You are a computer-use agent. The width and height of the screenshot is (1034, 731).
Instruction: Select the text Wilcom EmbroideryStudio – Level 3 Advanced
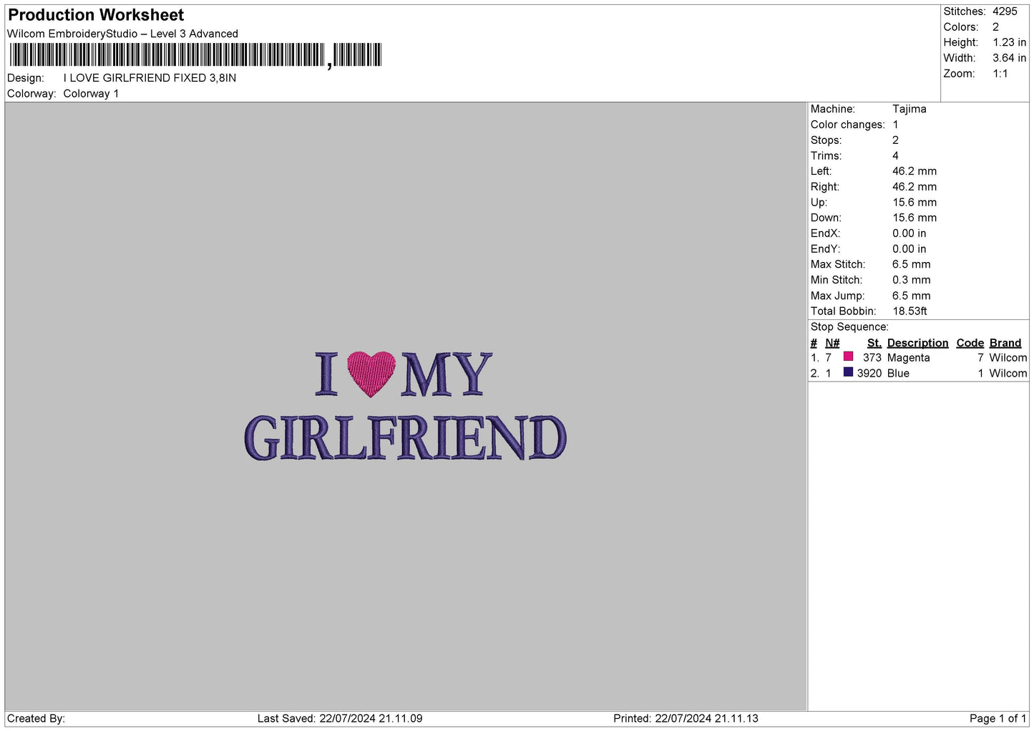pos(122,34)
